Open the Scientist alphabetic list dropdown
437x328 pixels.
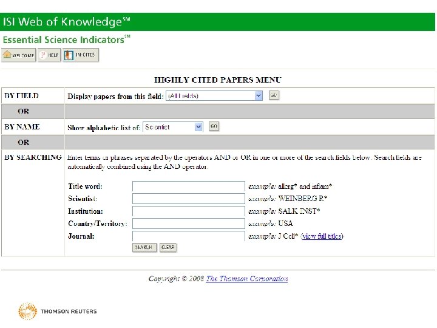pos(173,127)
